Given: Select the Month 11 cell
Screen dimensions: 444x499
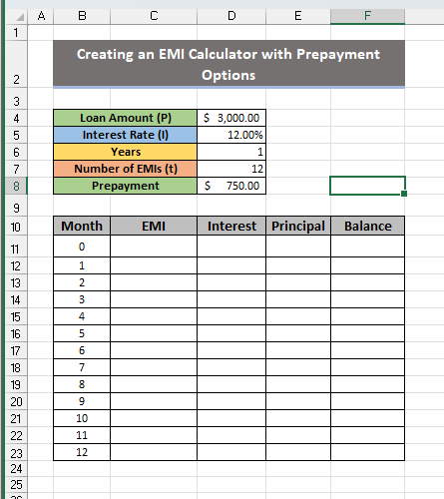Looking at the screenshot, I should (x=82, y=435).
